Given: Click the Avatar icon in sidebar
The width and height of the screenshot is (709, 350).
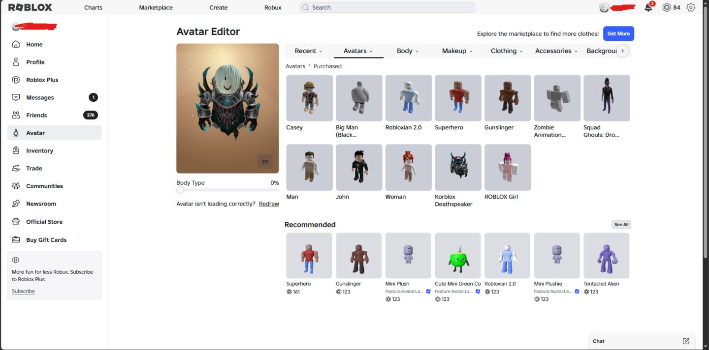Looking at the screenshot, I should pyautogui.click(x=16, y=133).
